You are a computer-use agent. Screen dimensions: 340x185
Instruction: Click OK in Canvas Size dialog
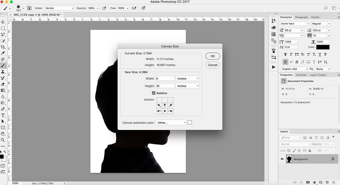point(212,56)
